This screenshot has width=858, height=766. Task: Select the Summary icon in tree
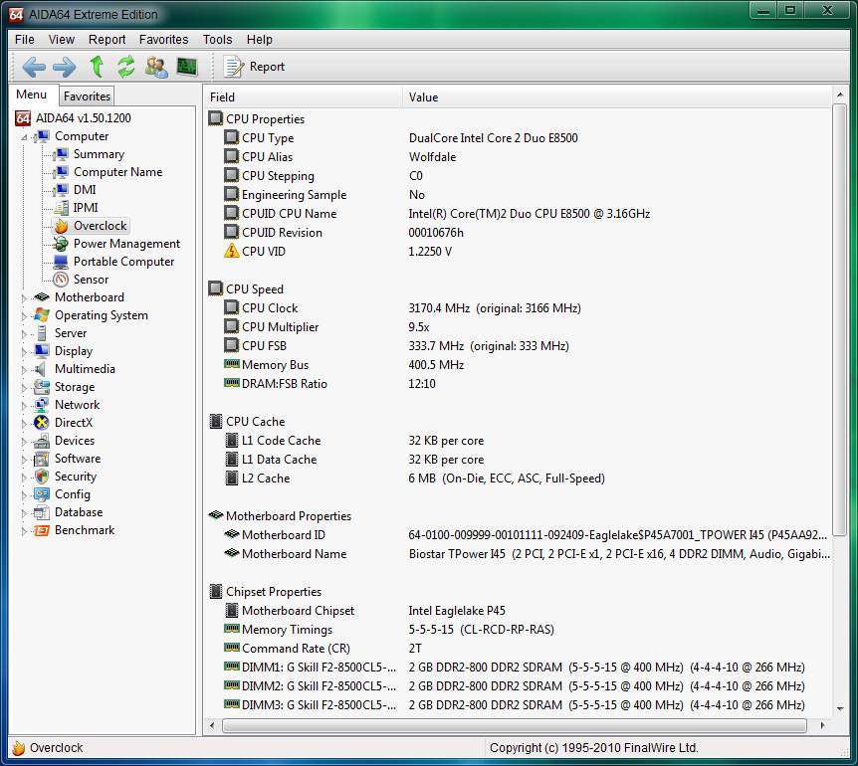pos(61,154)
